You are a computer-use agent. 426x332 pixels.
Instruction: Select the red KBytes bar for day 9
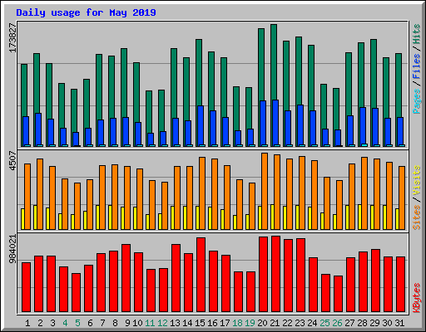(126, 278)
